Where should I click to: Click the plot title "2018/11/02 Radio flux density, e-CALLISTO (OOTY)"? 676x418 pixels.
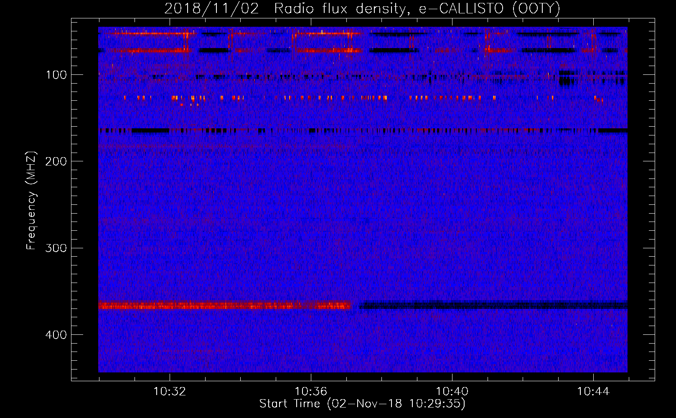coord(362,8)
